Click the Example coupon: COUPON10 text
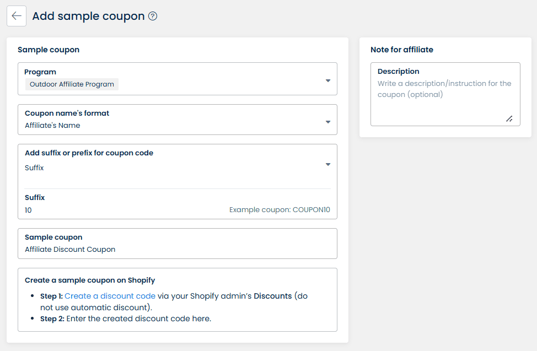The width and height of the screenshot is (537, 351). click(x=280, y=210)
